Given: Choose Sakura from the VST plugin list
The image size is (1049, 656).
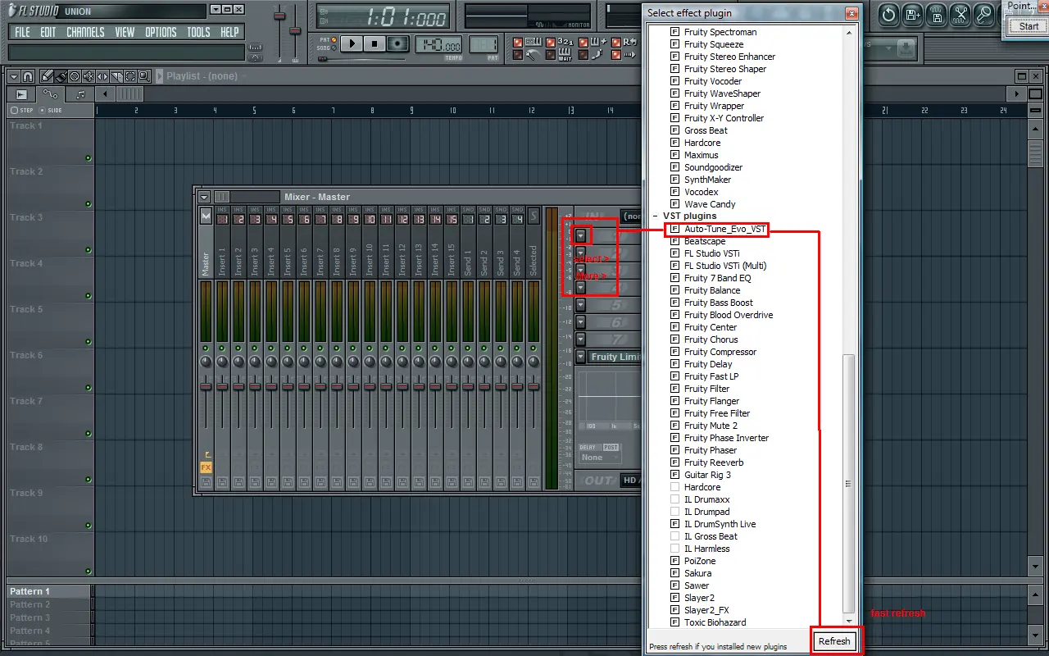Looking at the screenshot, I should tap(697, 573).
